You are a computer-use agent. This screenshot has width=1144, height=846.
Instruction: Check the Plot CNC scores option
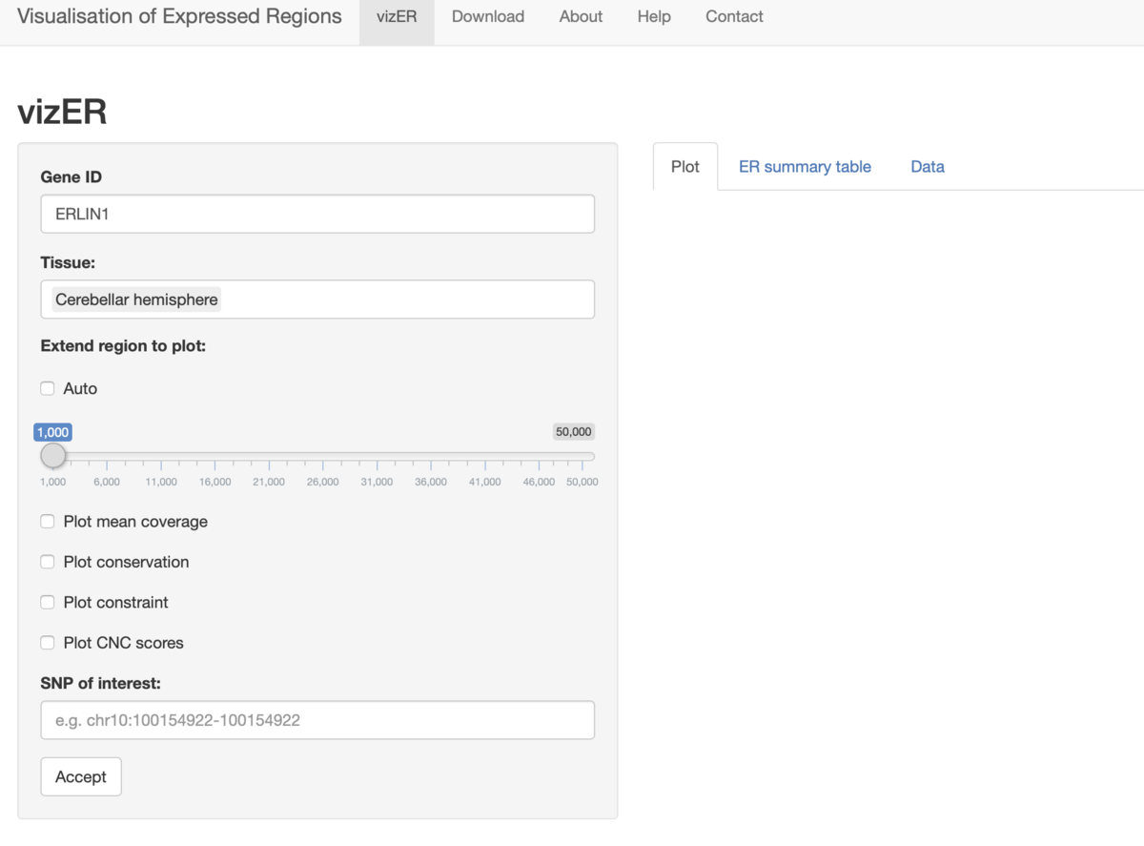coord(48,643)
